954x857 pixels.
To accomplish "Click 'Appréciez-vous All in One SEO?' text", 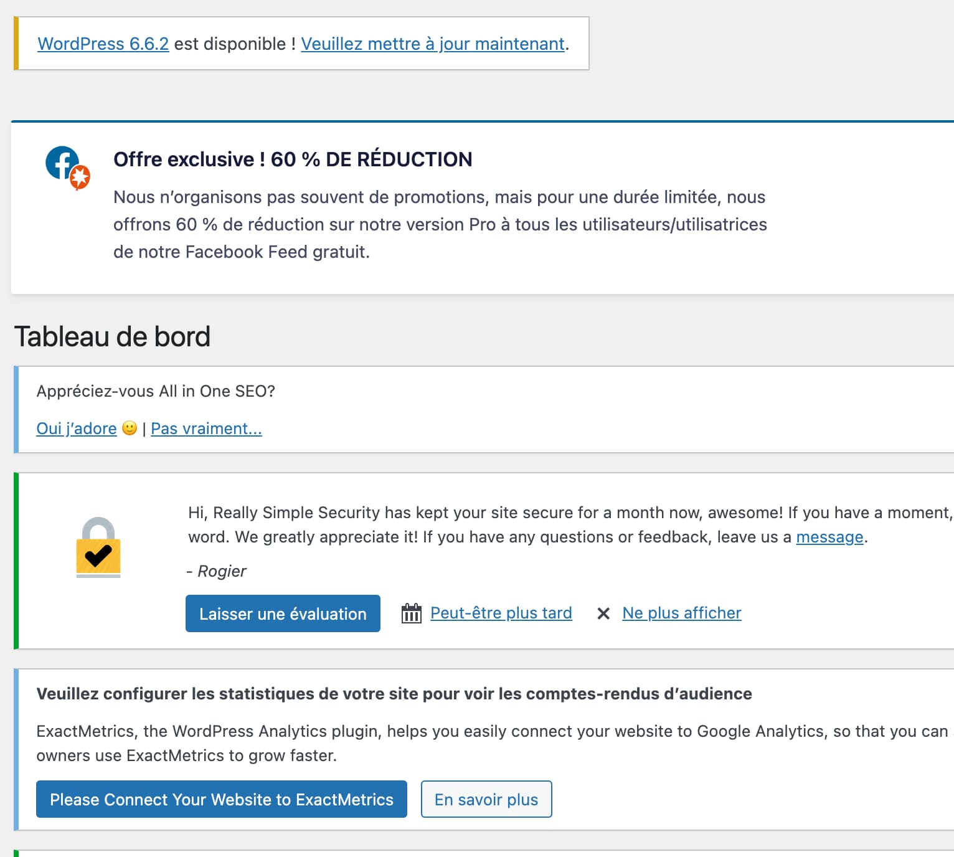I will [x=156, y=391].
